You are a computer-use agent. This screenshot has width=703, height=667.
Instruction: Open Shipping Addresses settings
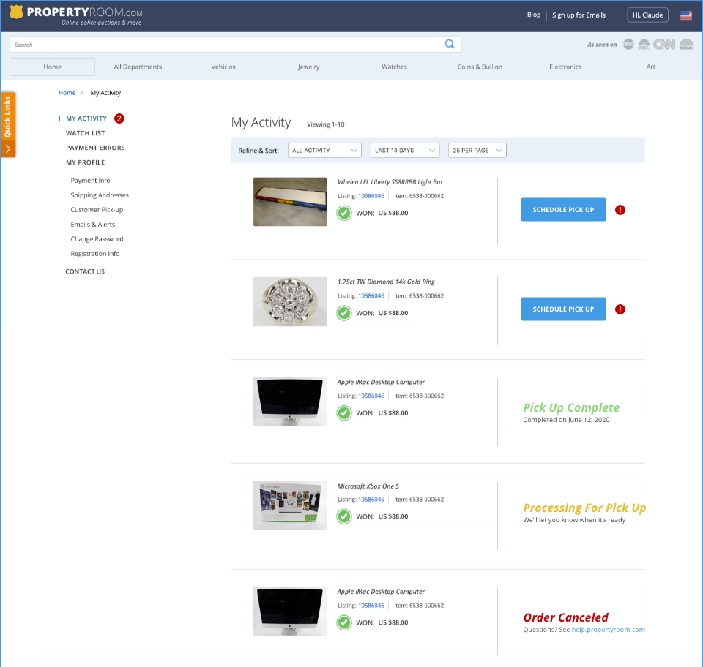pos(100,195)
